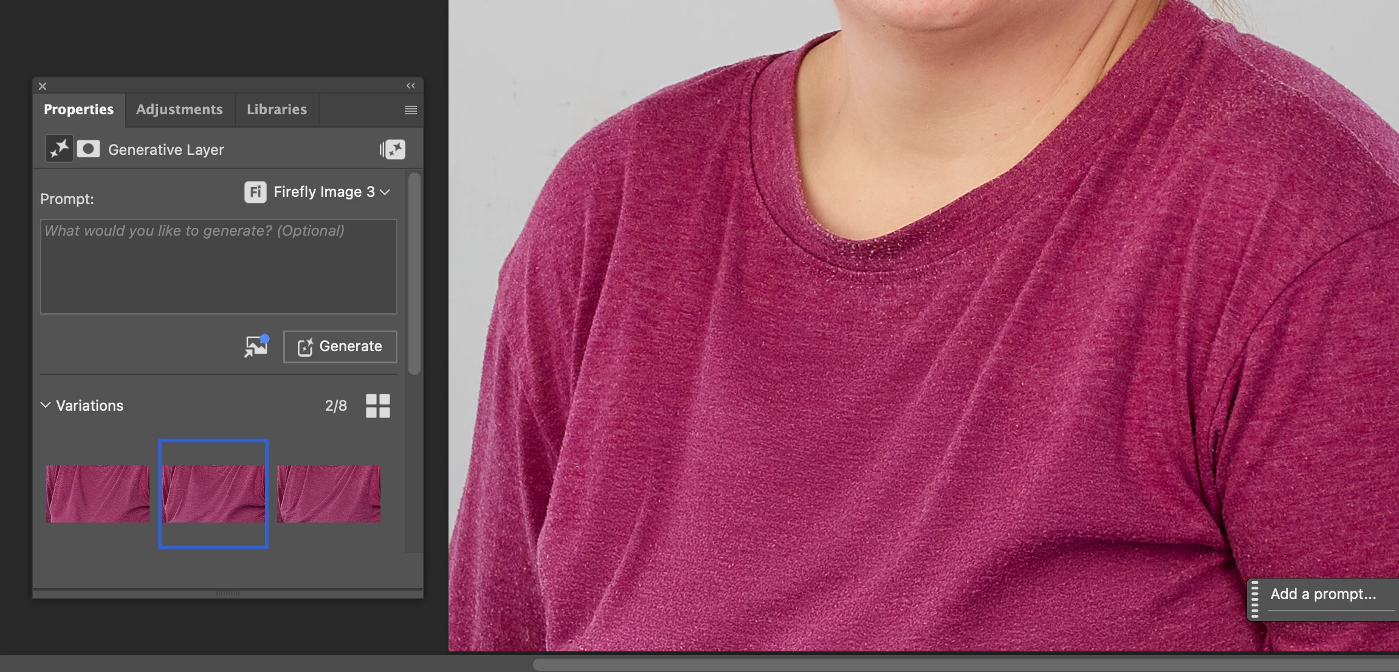
Task: Switch Variations to grid view
Action: (x=377, y=406)
